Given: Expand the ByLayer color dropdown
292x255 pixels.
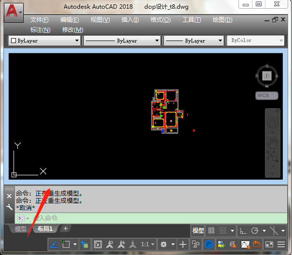Looking at the screenshot, I should tap(45, 41).
